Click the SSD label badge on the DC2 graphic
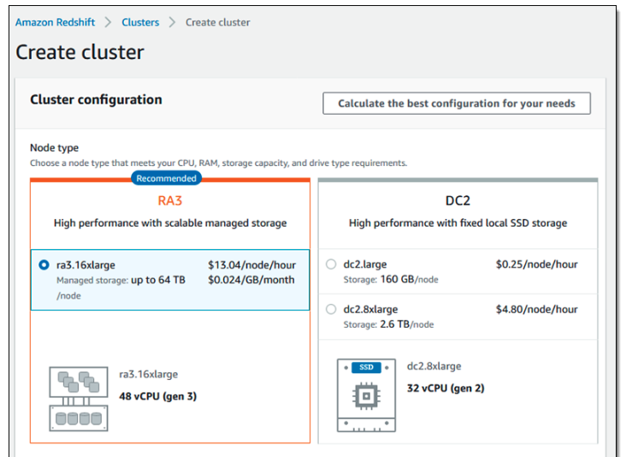This screenshot has height=457, width=638. click(366, 367)
